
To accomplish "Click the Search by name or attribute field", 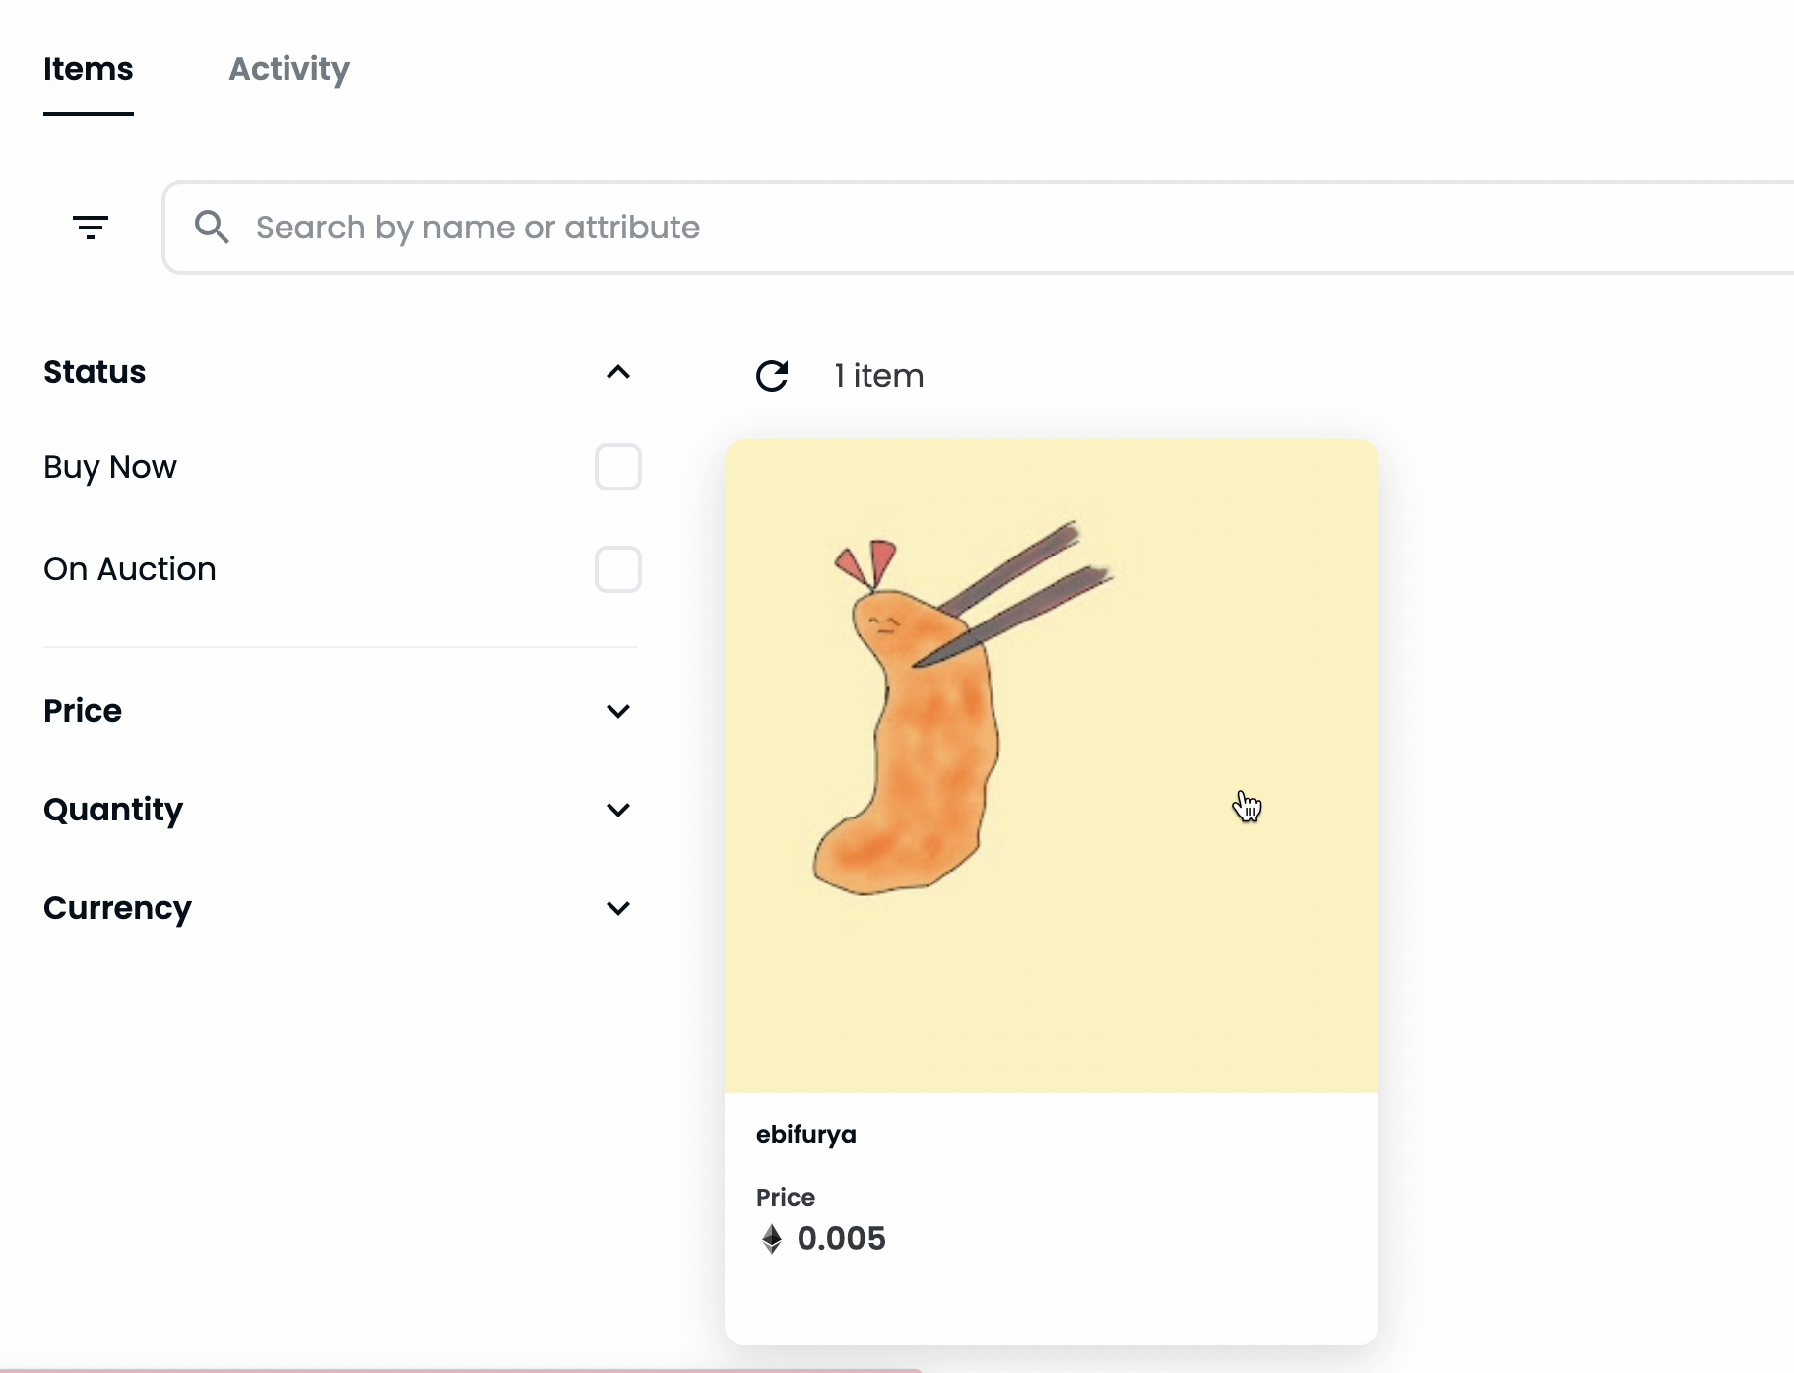I will point(978,228).
